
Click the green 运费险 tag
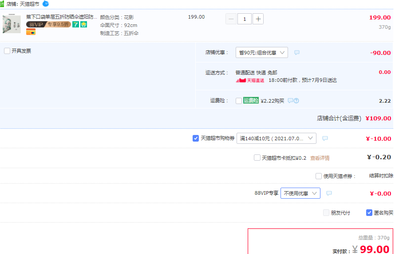click(x=251, y=100)
